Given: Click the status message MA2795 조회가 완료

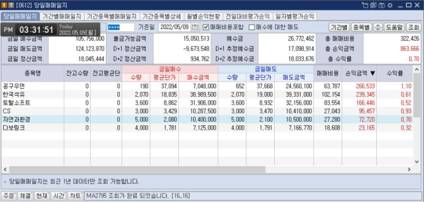Looking at the screenshot, I should [138, 196].
